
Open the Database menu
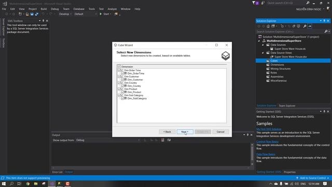(79, 9)
